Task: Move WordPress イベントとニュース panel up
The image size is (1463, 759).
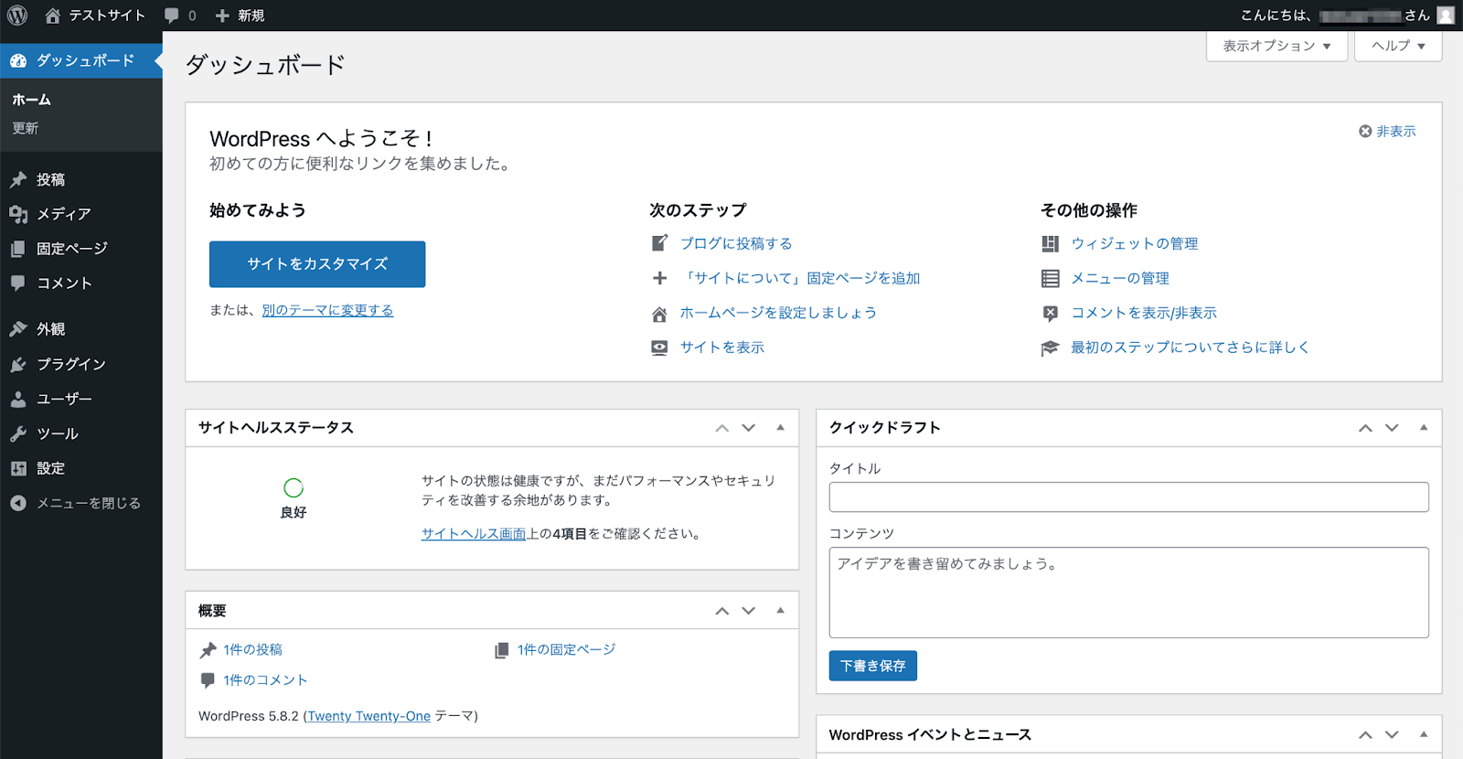Action: [x=1365, y=735]
